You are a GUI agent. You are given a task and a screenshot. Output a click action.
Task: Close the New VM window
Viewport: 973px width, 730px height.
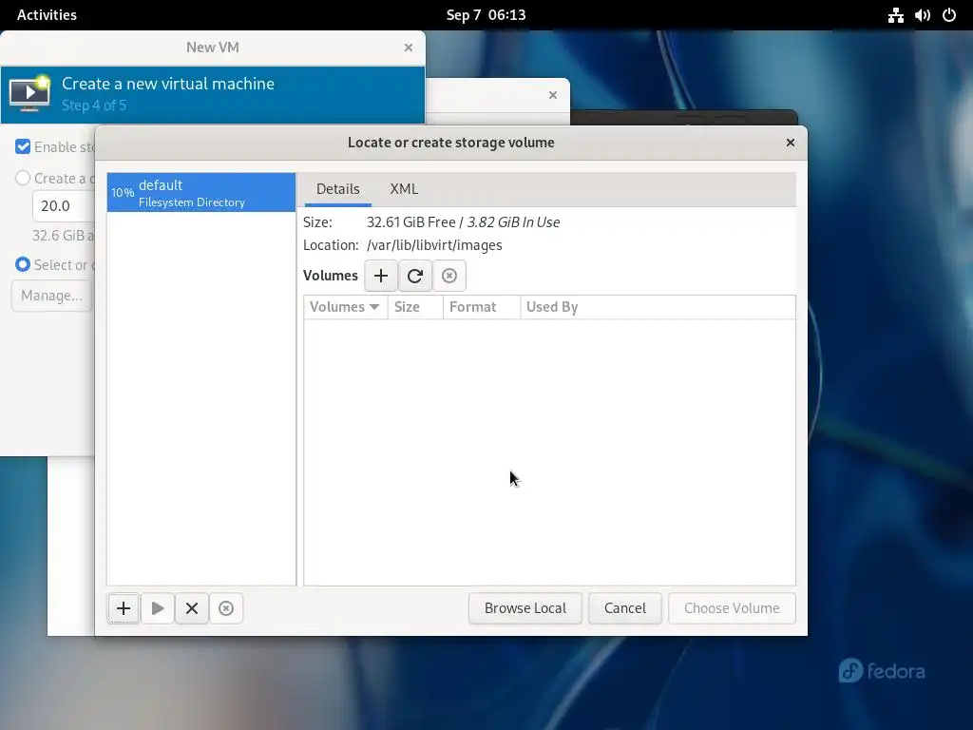[409, 48]
